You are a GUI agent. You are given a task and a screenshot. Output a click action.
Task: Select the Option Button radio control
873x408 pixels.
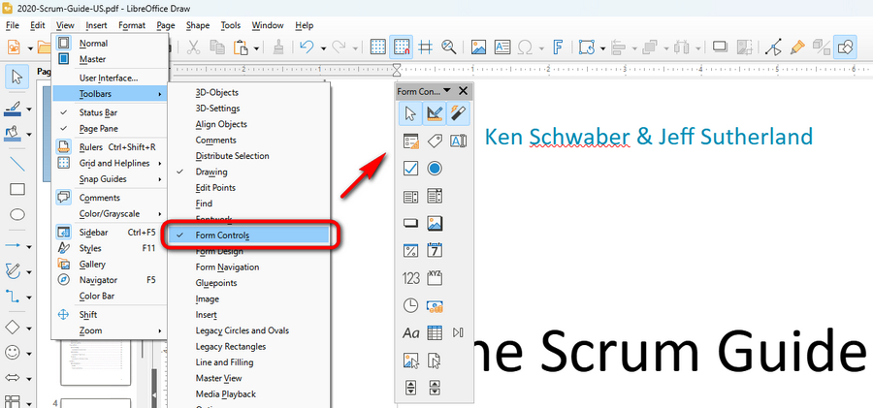435,168
